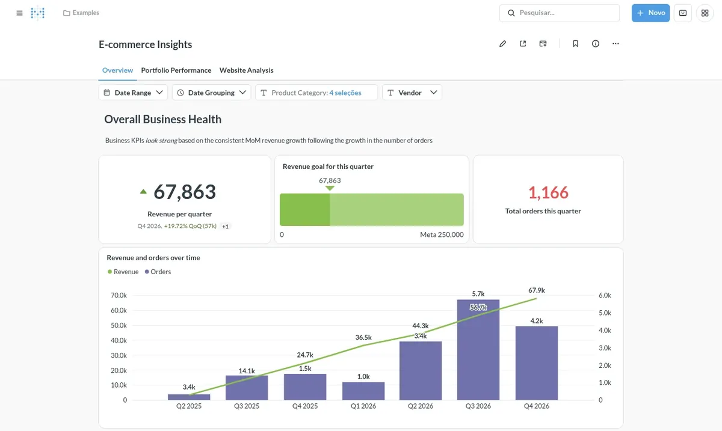
Task: Click the Q2 2026 orders bar
Action: pyautogui.click(x=421, y=370)
